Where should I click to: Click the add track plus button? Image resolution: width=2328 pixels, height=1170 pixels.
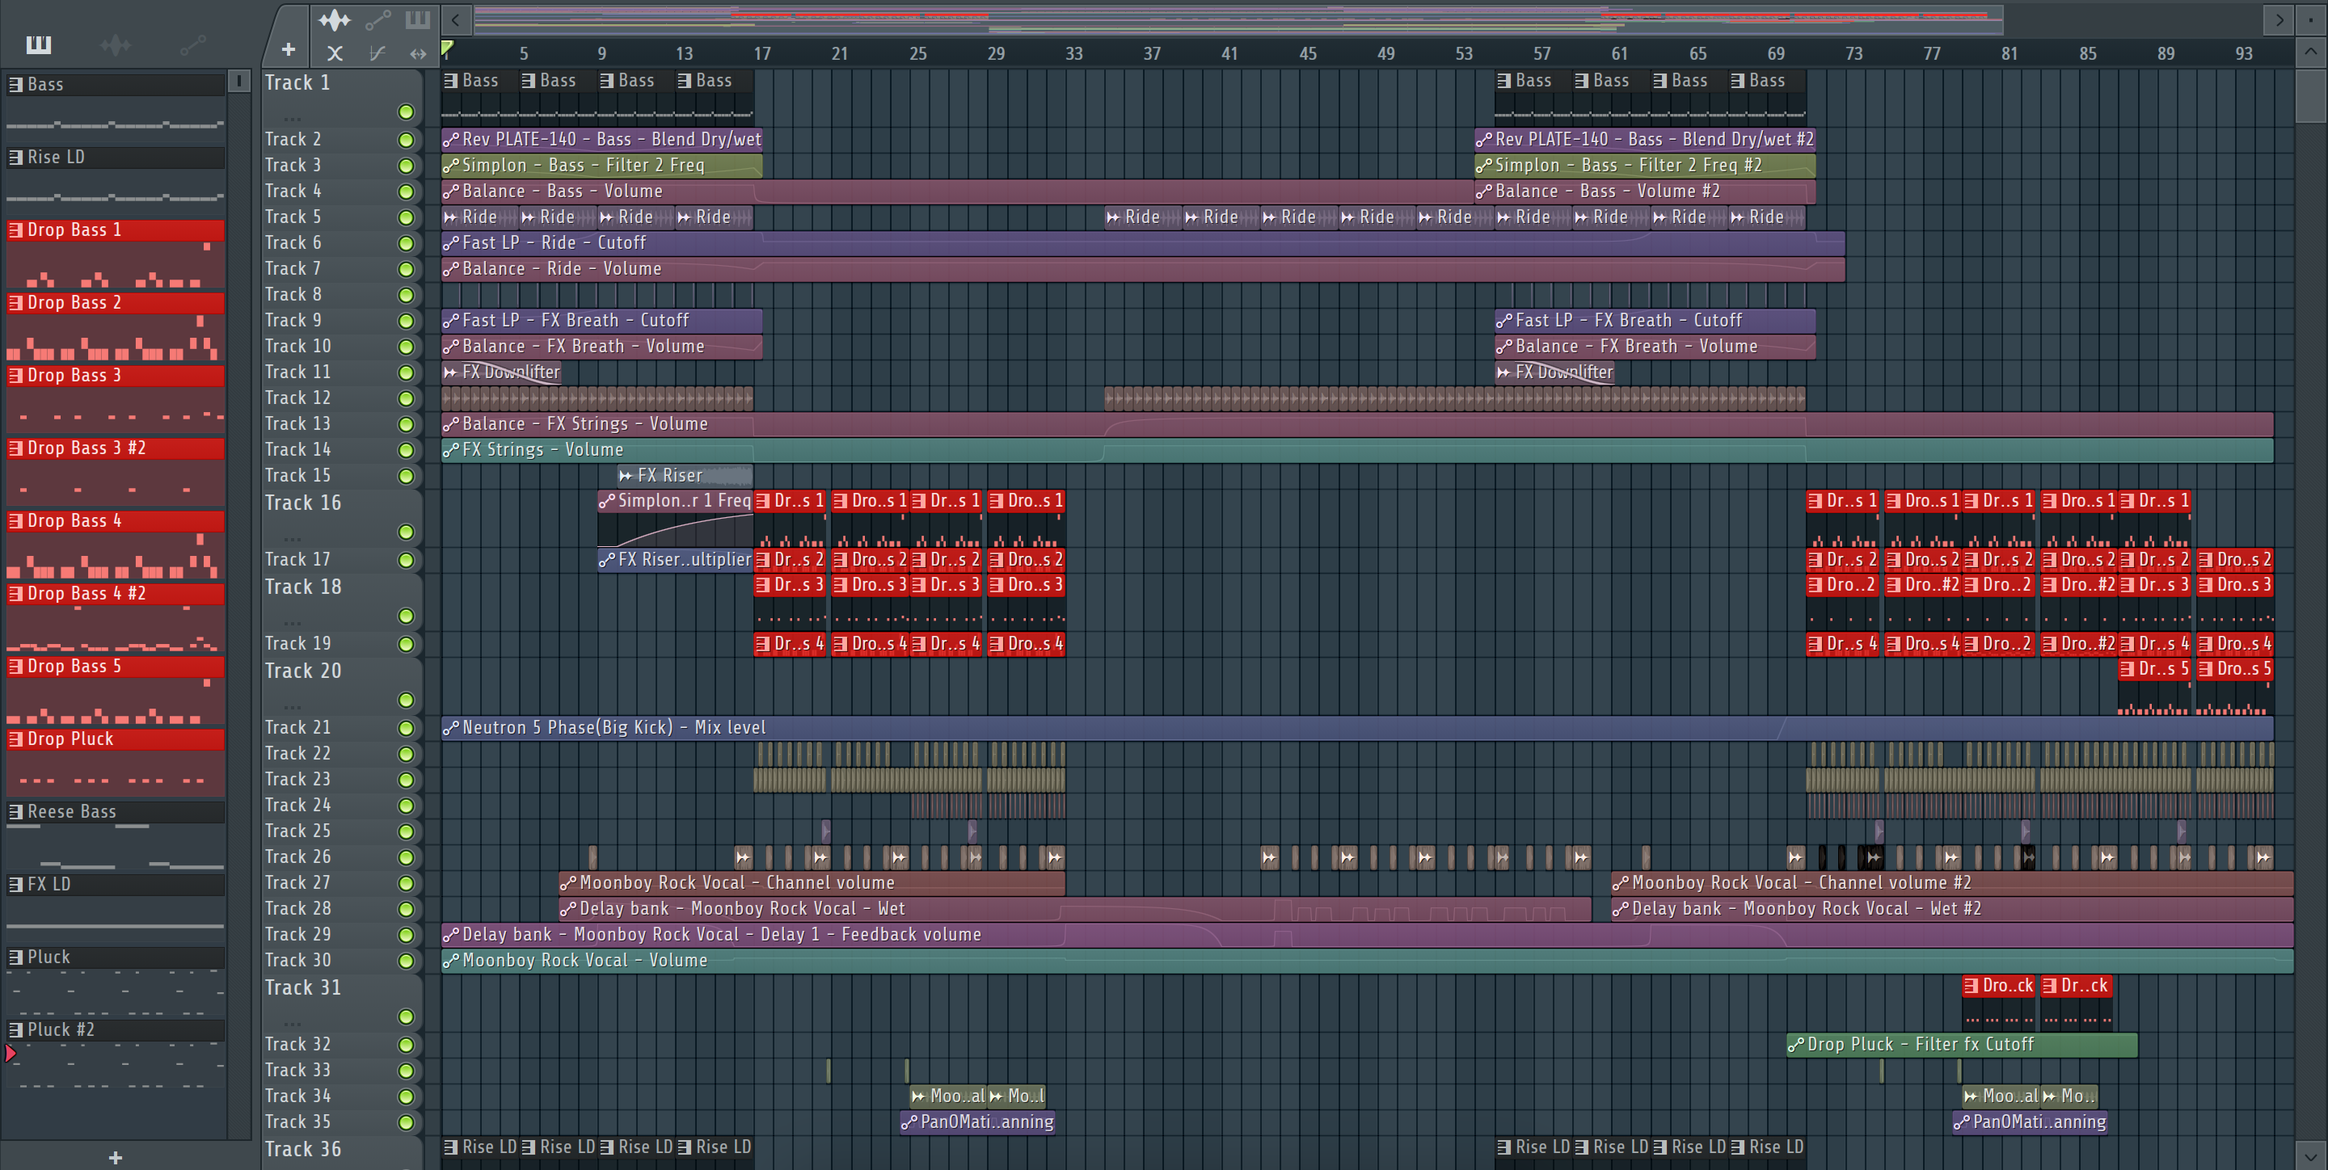(x=289, y=51)
